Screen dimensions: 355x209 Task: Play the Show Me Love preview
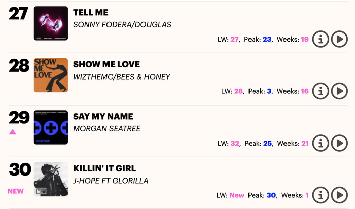click(339, 91)
